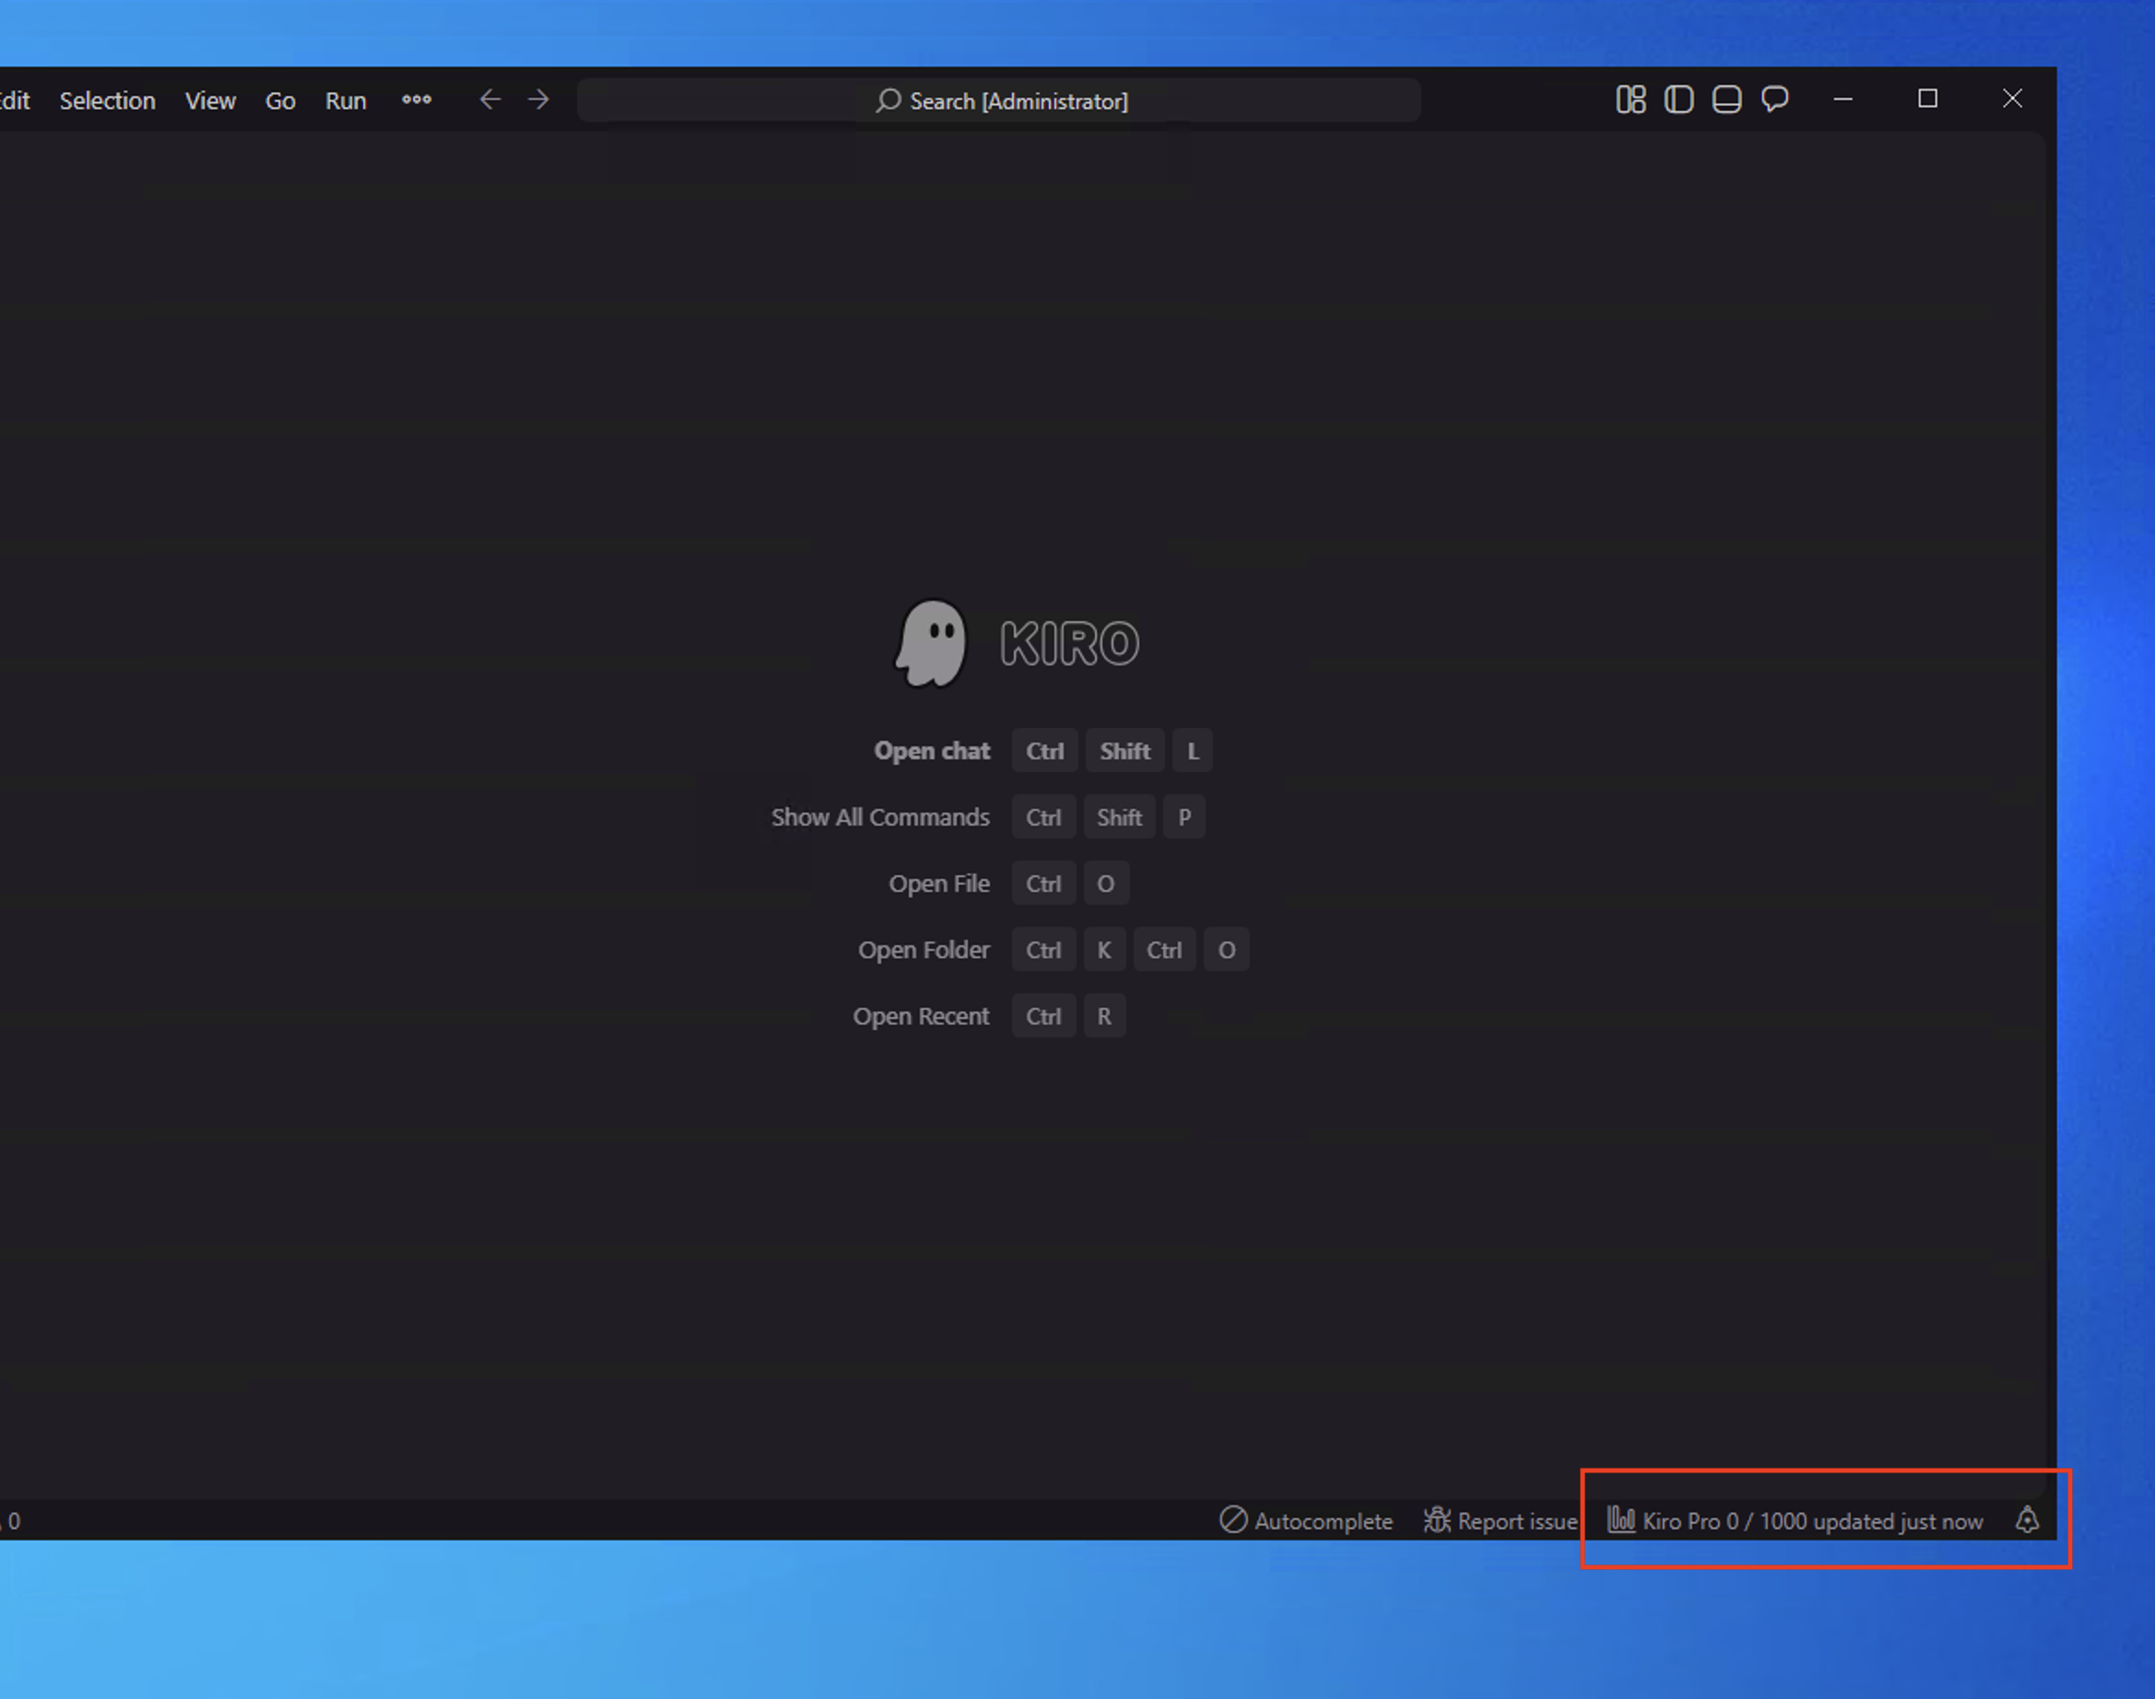Toggle the primary side bar icon

(x=1679, y=100)
